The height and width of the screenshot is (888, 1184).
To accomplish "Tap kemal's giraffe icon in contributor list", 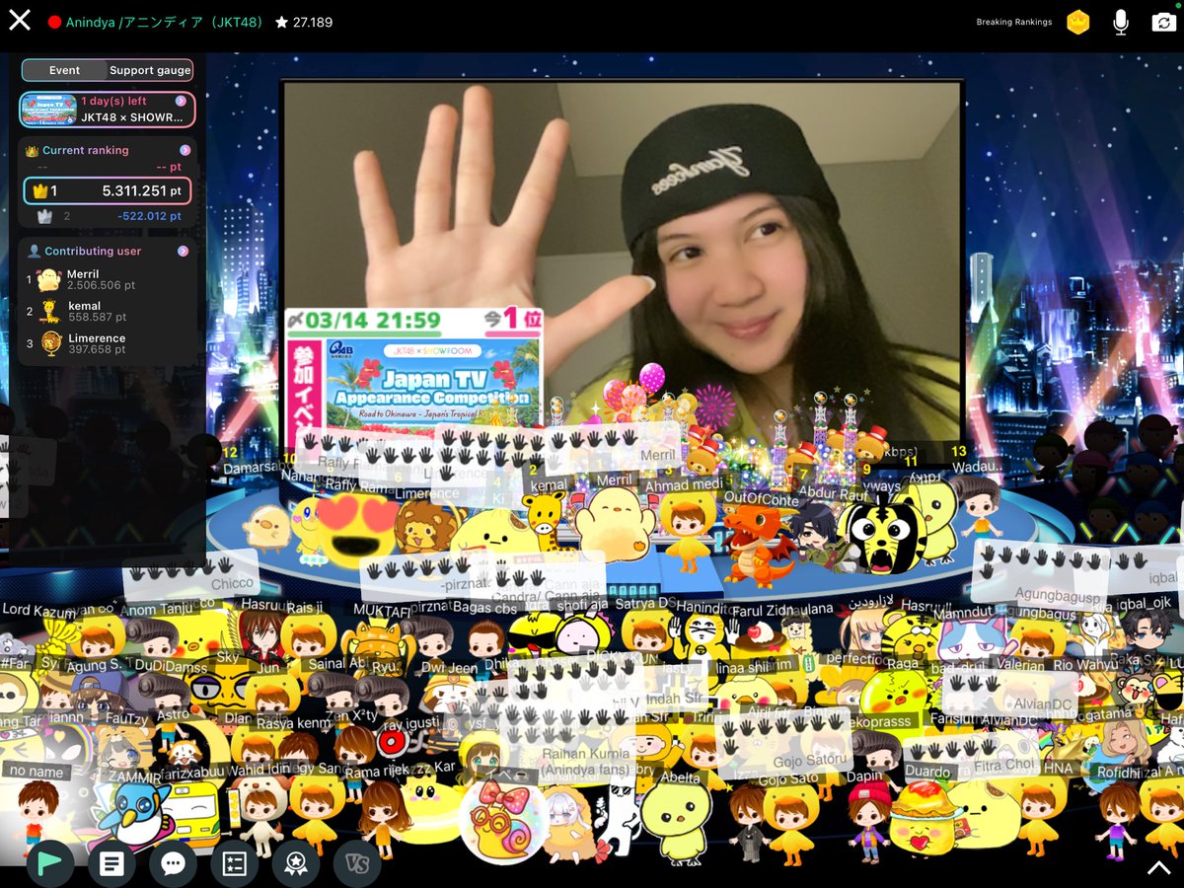I will [49, 312].
